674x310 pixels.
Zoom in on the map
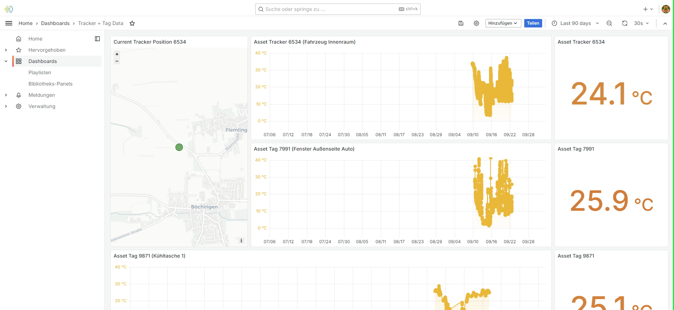click(117, 54)
